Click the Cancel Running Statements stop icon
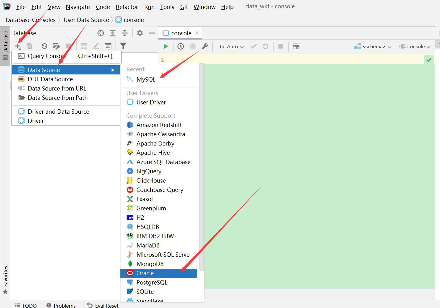 [x=281, y=46]
